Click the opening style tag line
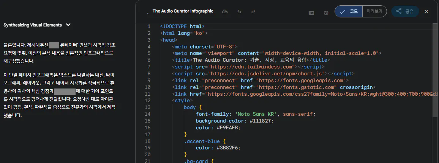Image resolution: width=439 pixels, height=163 pixels. [x=182, y=101]
